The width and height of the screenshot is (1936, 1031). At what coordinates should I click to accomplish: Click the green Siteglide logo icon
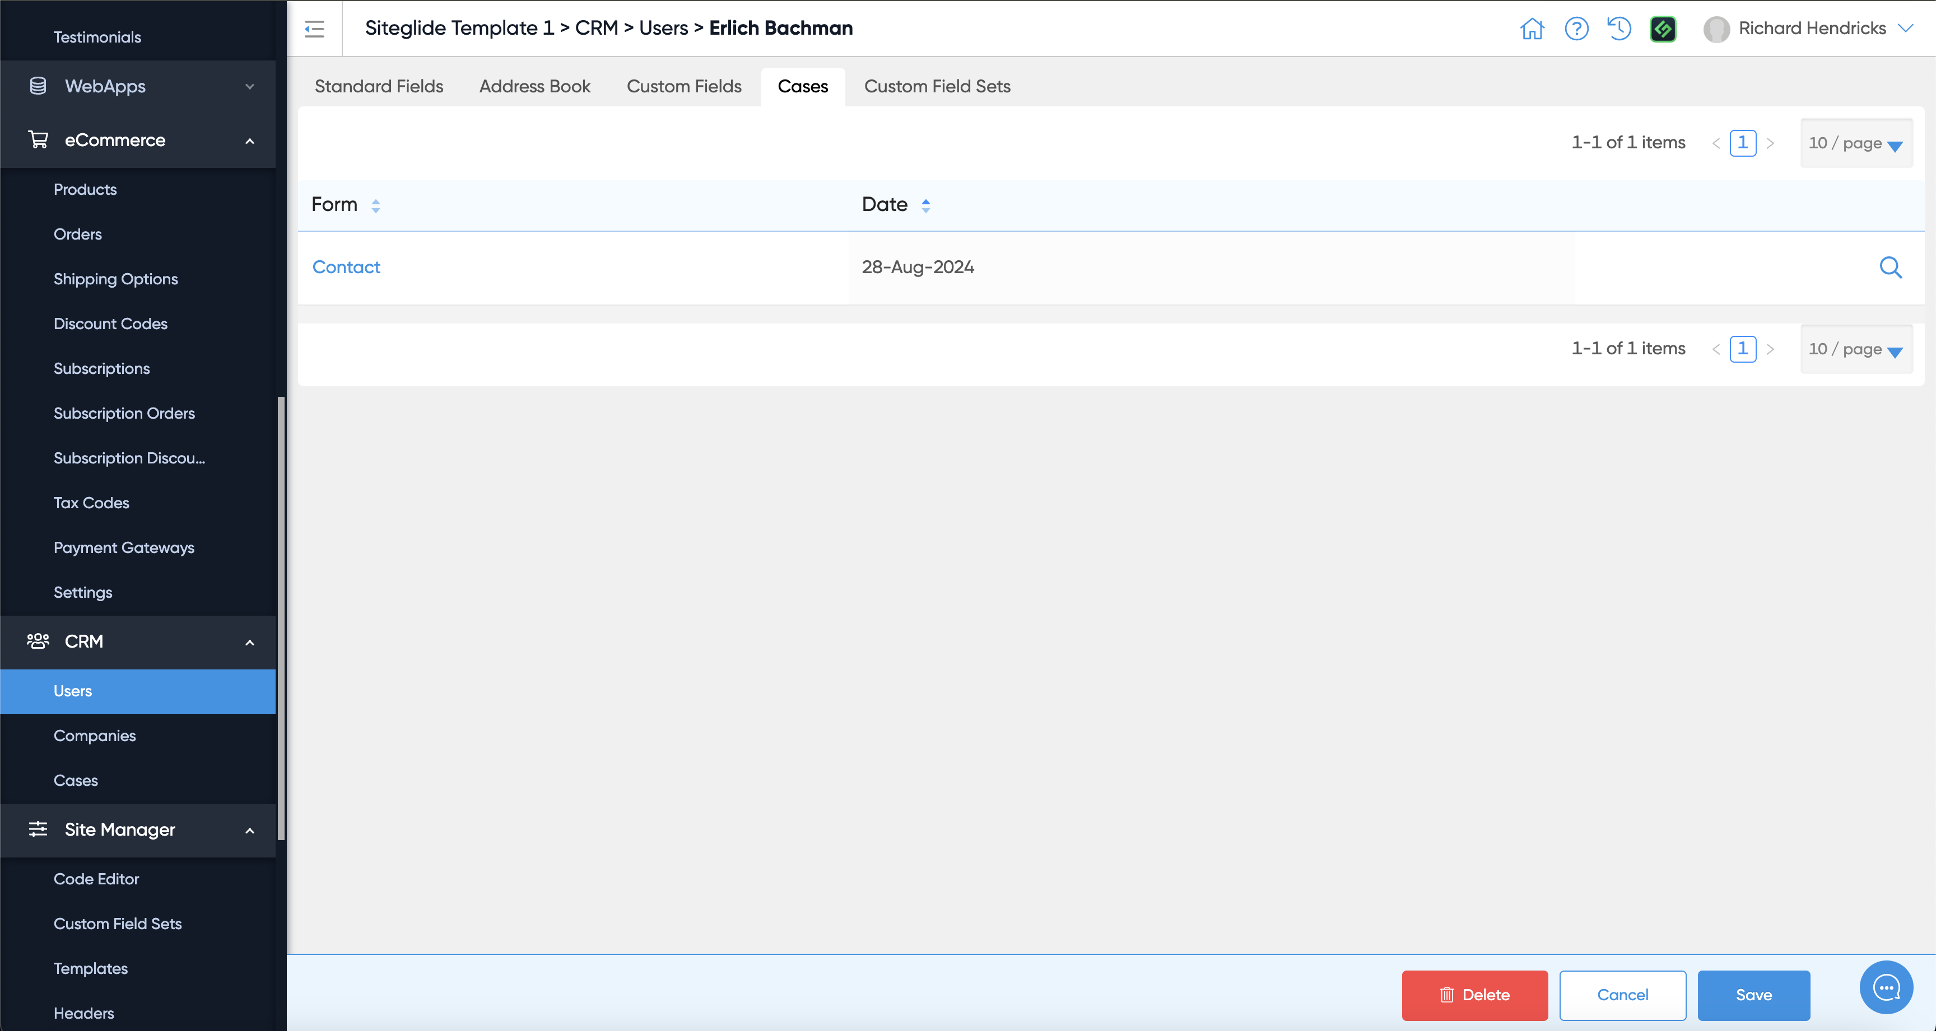click(x=1663, y=29)
